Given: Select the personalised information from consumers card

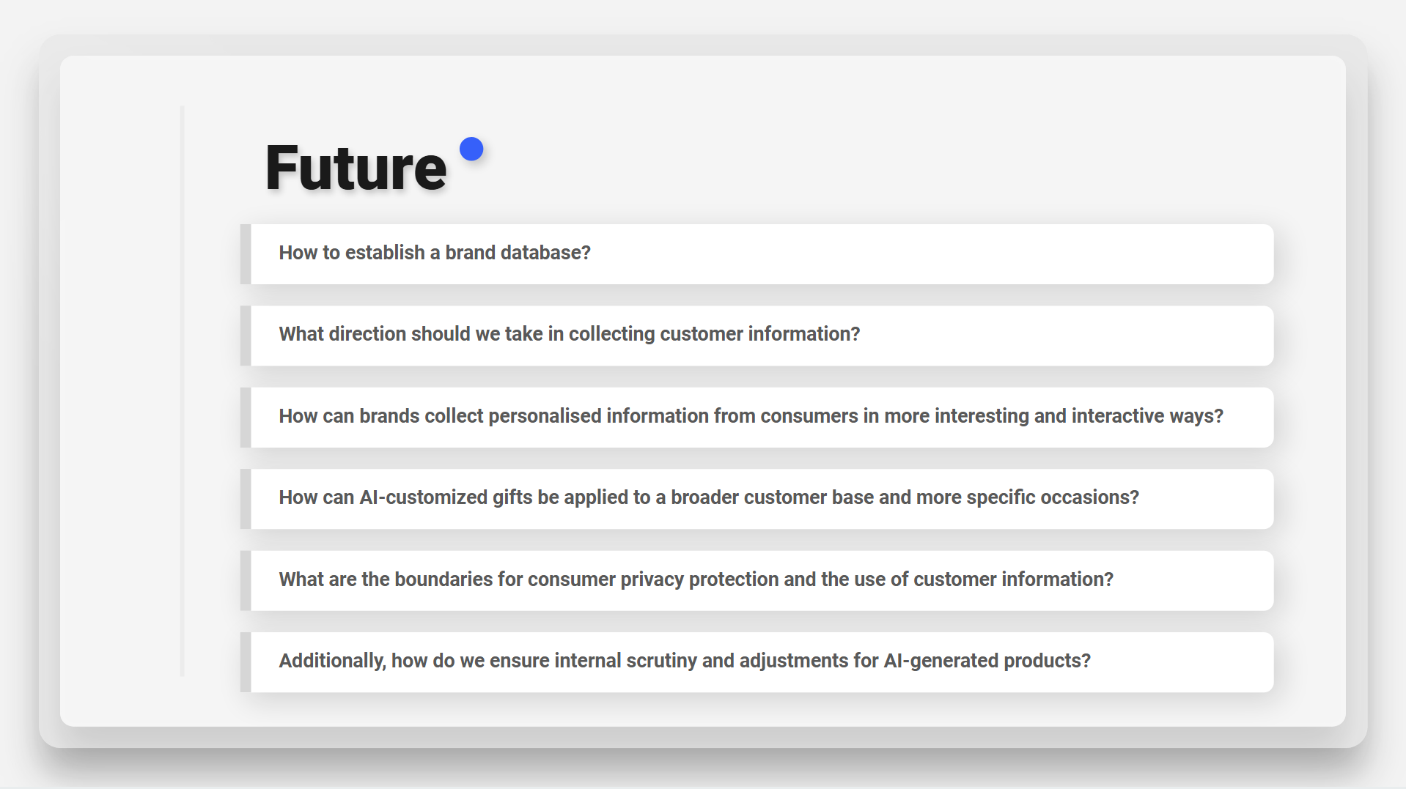Looking at the screenshot, I should (757, 417).
